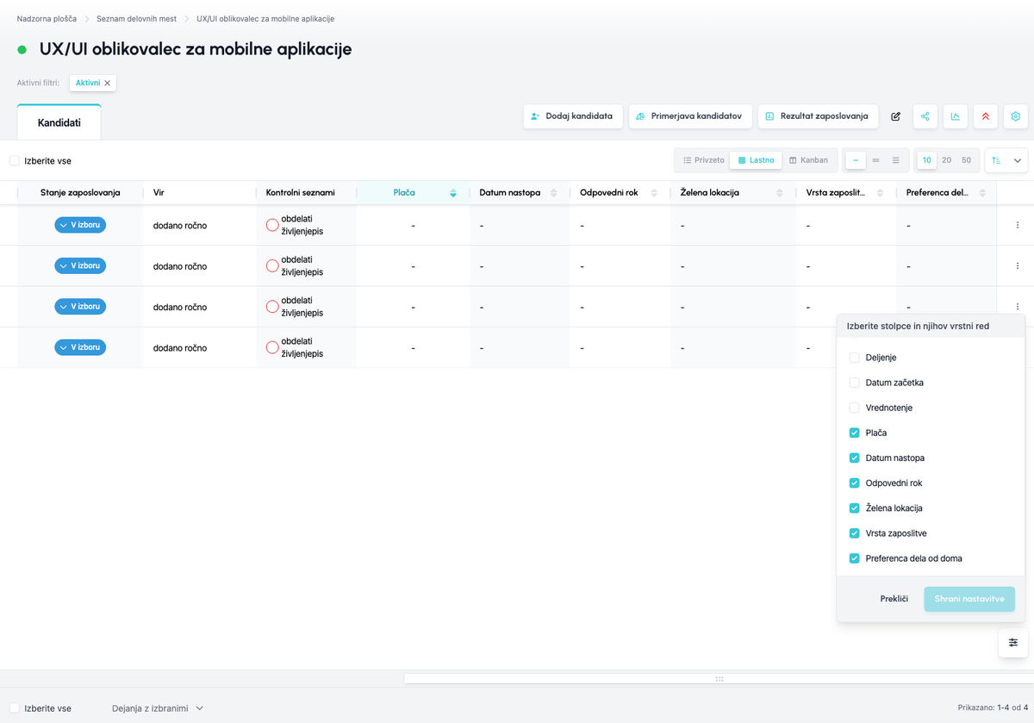Switch to the Privzeto view

703,160
